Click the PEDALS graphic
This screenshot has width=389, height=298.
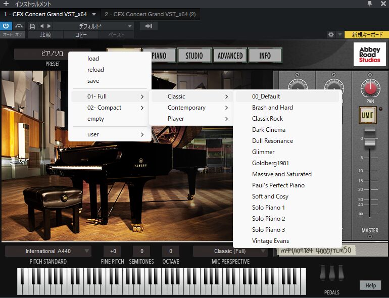point(332,273)
